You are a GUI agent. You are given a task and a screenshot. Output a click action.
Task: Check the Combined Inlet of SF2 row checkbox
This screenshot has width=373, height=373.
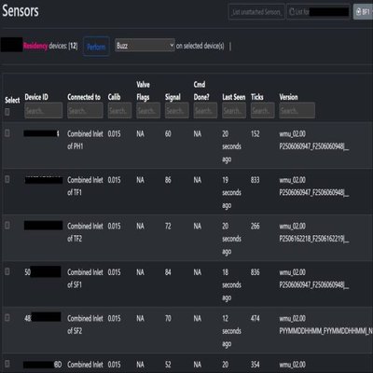tap(7, 317)
